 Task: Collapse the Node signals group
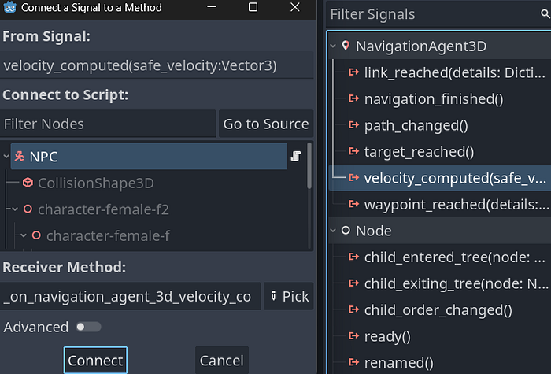click(333, 231)
